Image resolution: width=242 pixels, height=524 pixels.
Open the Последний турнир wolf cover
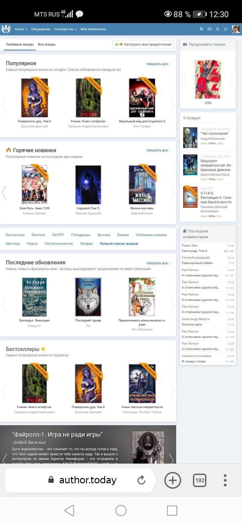[88, 297]
